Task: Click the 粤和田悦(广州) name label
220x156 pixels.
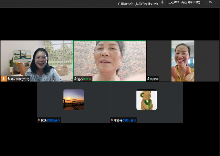Action: [20, 79]
